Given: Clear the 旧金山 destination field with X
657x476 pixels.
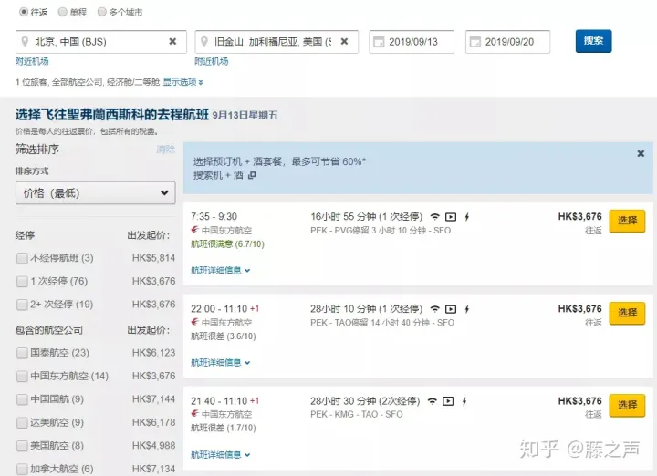Looking at the screenshot, I should pos(344,41).
